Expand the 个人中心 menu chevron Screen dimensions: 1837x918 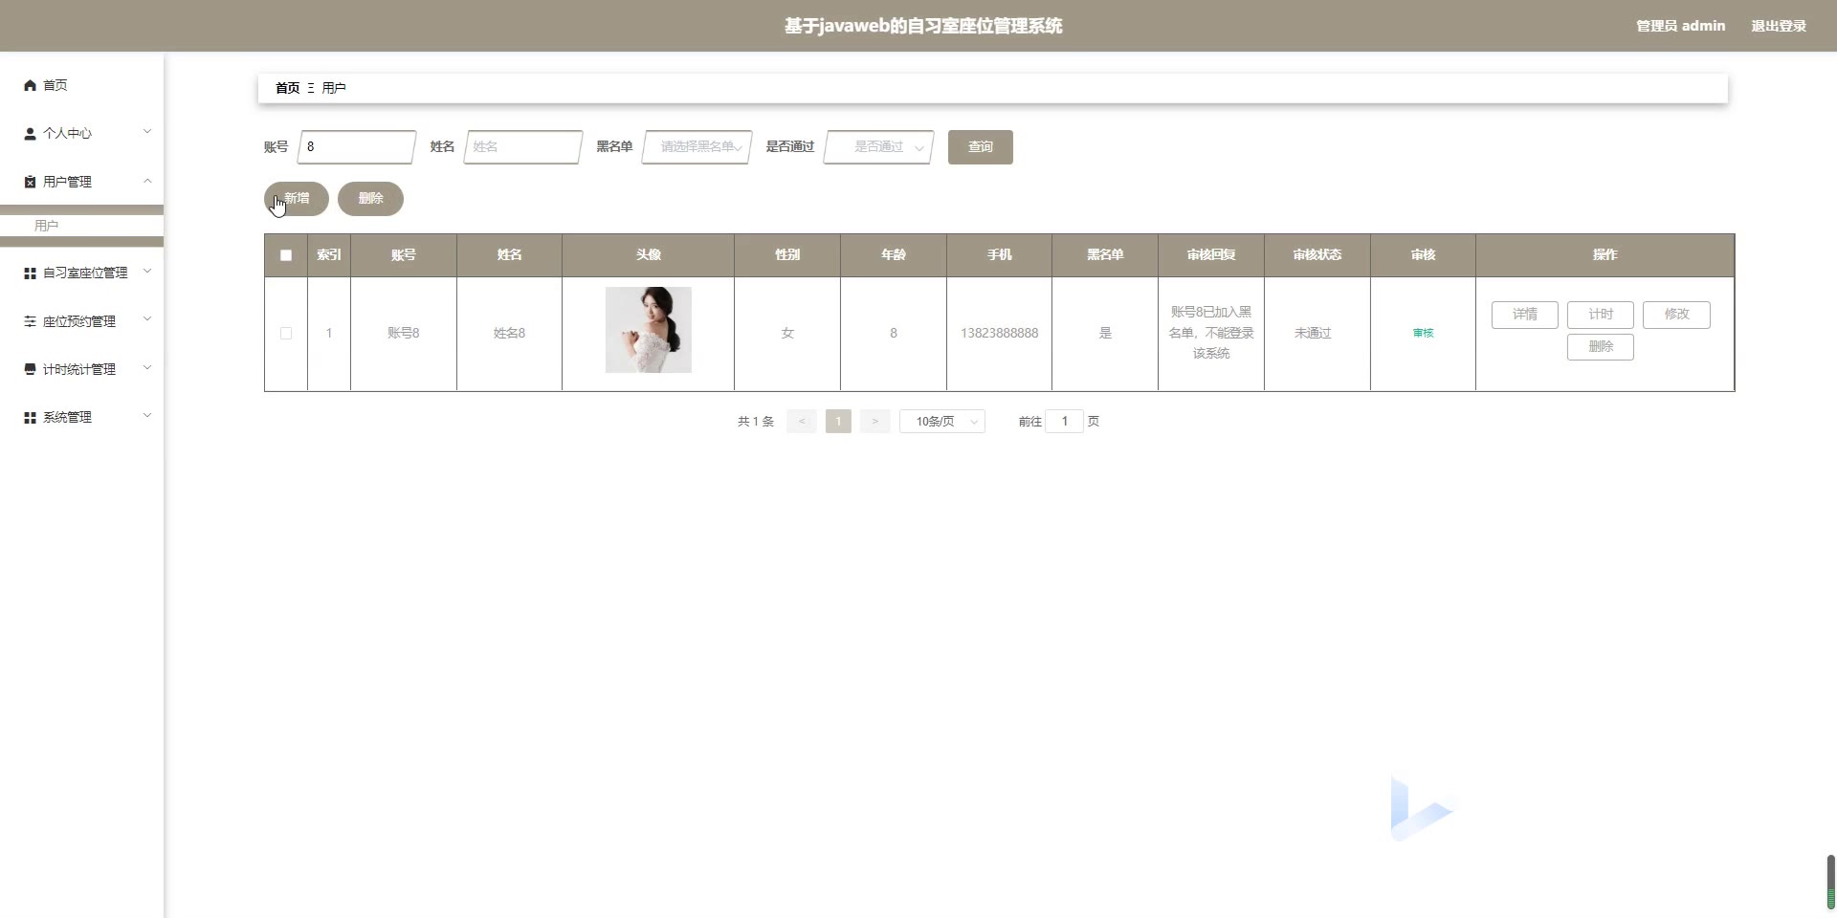tap(147, 132)
